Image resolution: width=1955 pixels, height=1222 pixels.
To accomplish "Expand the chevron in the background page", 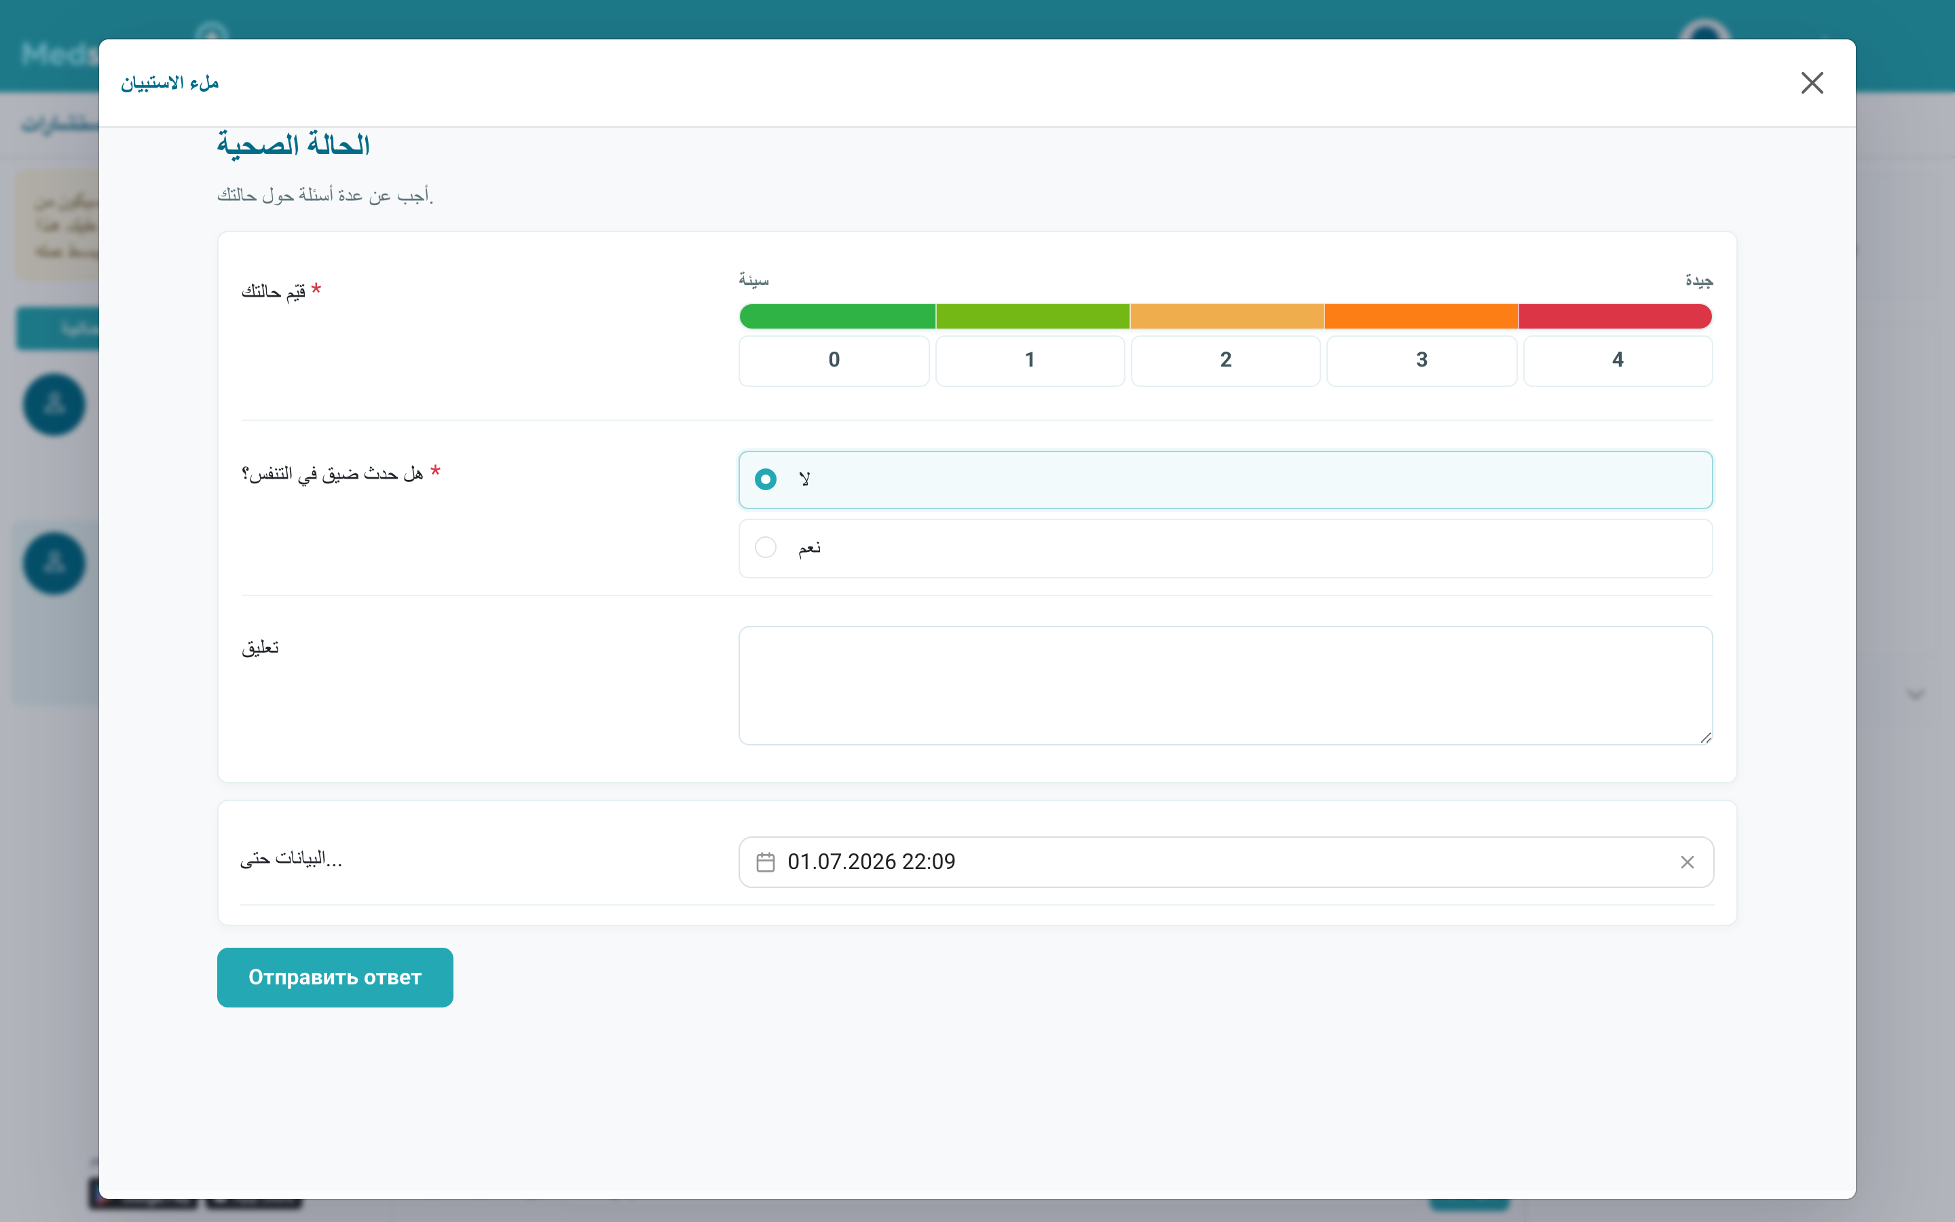I will (x=1916, y=695).
